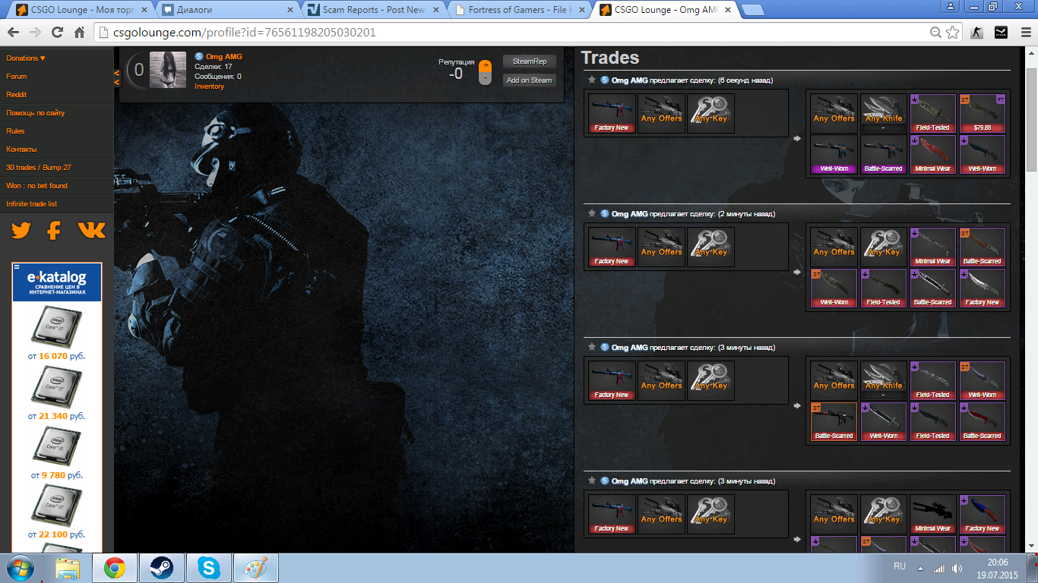Open the VK social icon in the sidebar
Viewport: 1038px width, 583px height.
click(91, 231)
